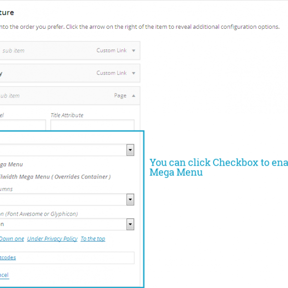Expand the top sub item Custom Link arrow
The width and height of the screenshot is (288, 288).
click(x=133, y=50)
